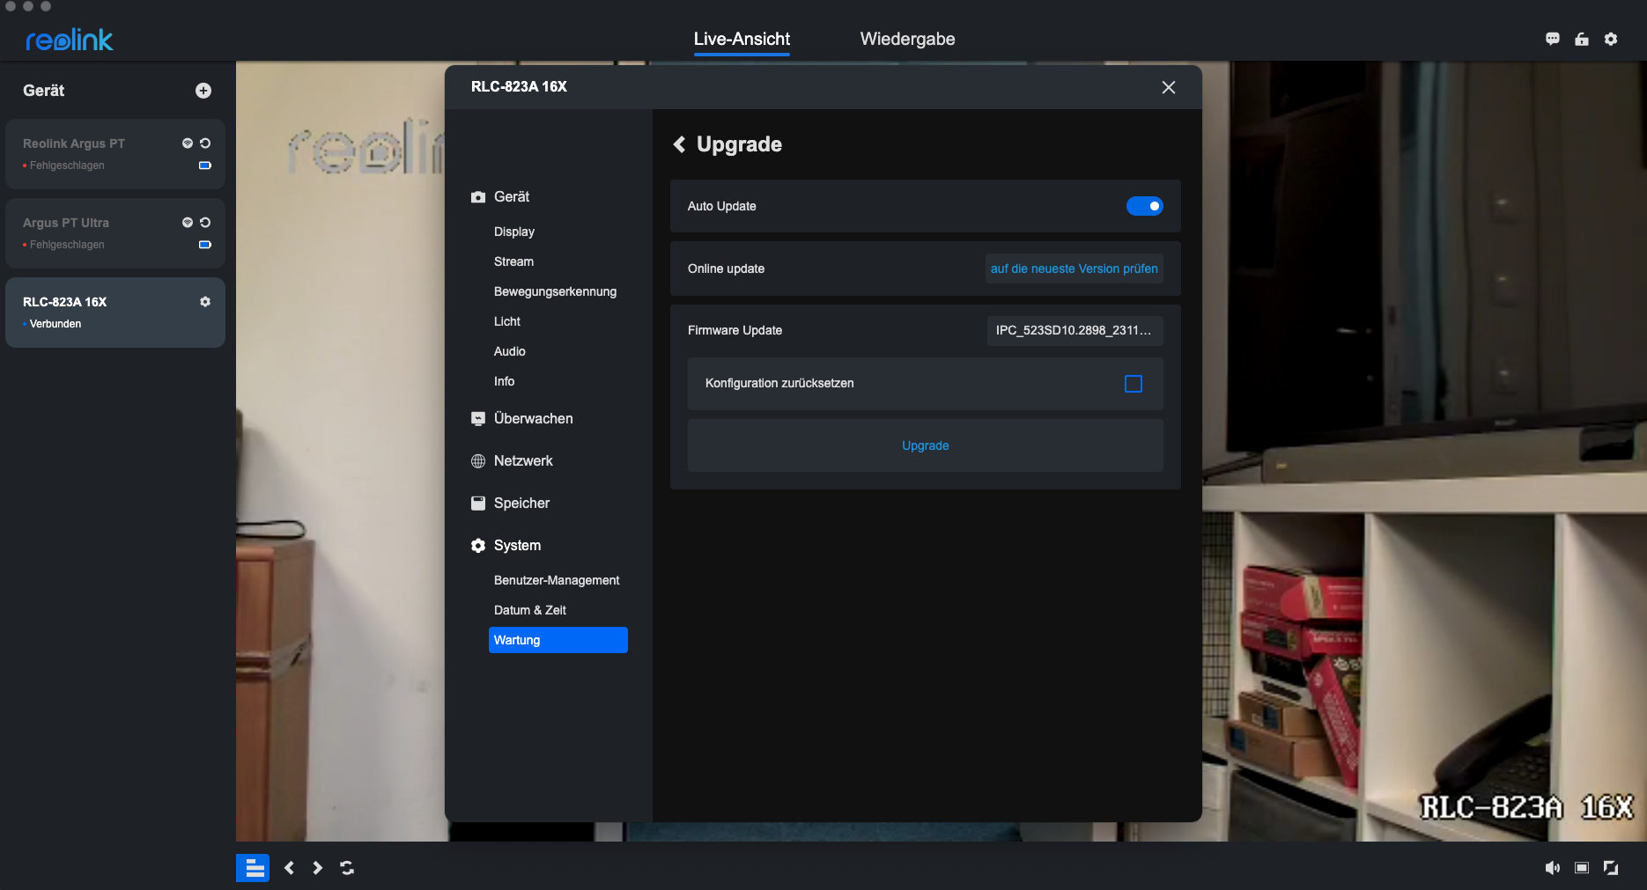Open Display settings
The height and width of the screenshot is (890, 1647).
point(514,232)
